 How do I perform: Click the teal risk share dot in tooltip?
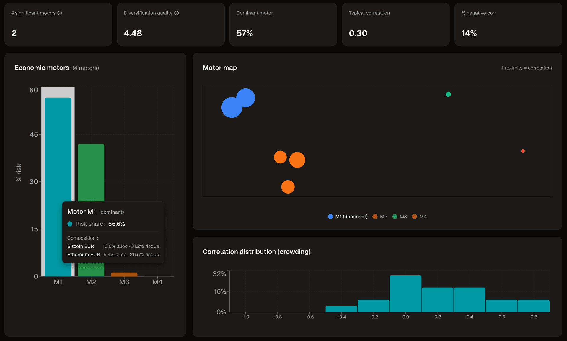pyautogui.click(x=70, y=224)
